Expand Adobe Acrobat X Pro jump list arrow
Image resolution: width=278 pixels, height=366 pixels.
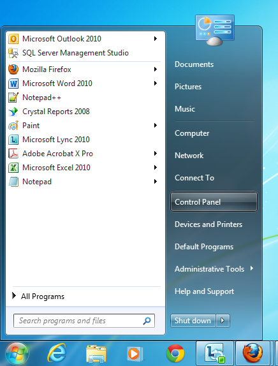click(x=156, y=154)
